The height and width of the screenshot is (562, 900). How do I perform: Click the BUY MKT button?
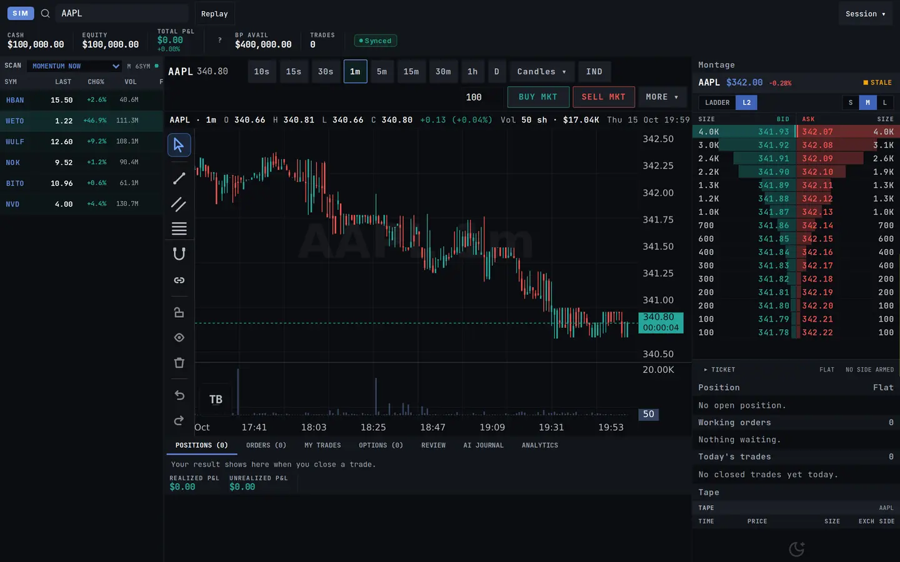point(538,97)
